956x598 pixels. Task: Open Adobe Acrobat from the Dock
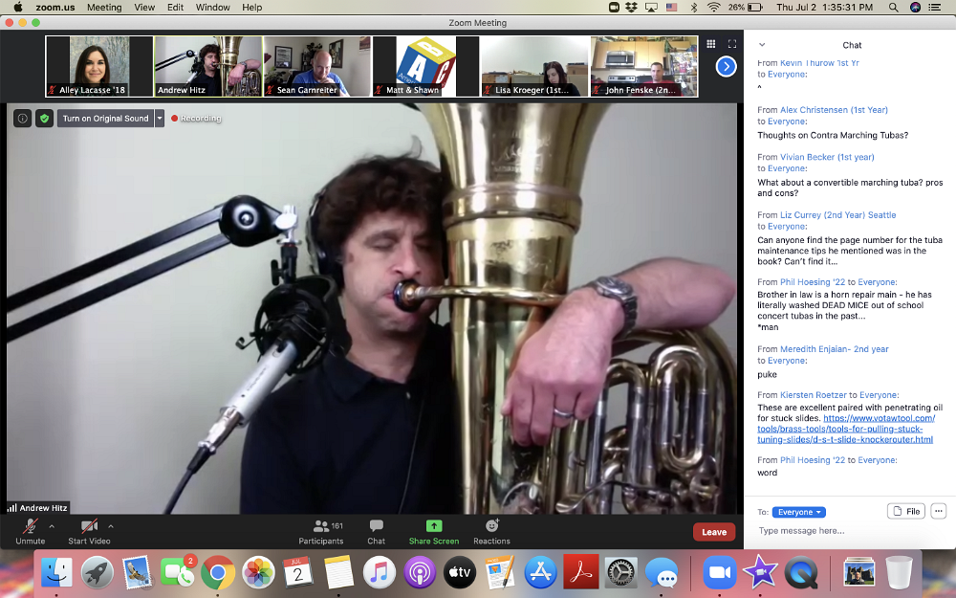coord(580,573)
